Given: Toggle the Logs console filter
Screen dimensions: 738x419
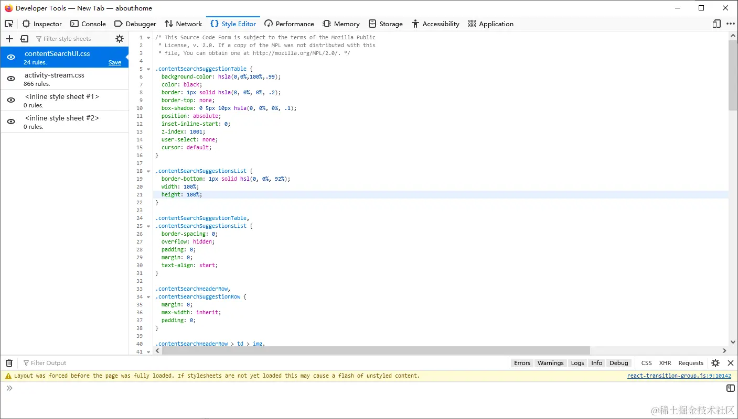Looking at the screenshot, I should pyautogui.click(x=577, y=363).
